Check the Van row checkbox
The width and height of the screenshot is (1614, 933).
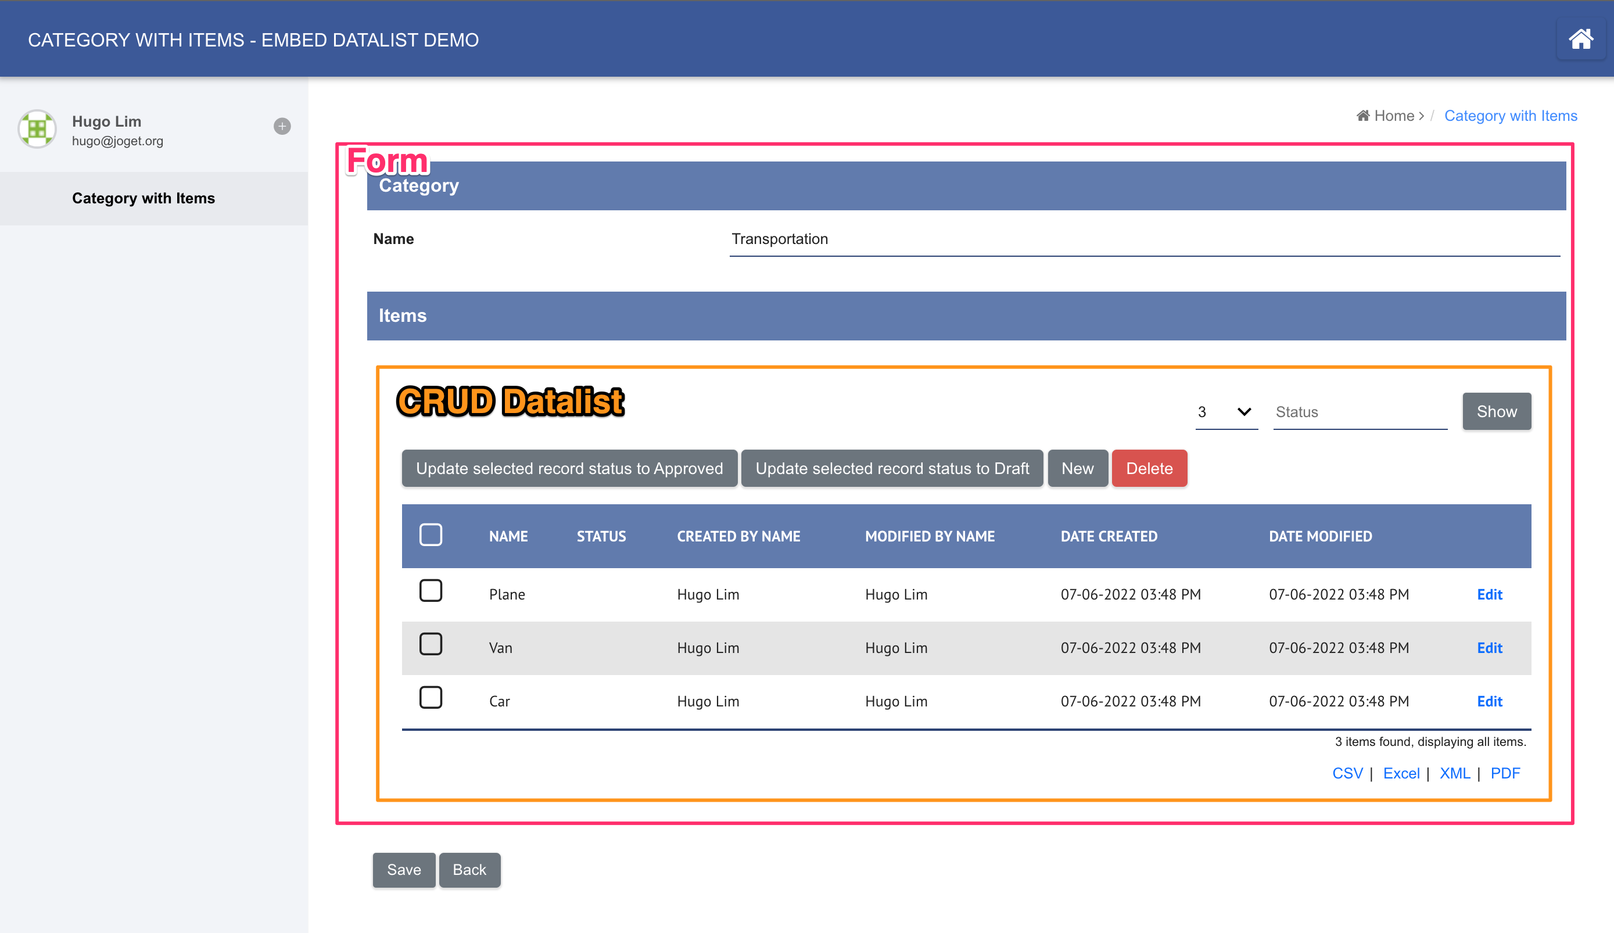(x=431, y=644)
